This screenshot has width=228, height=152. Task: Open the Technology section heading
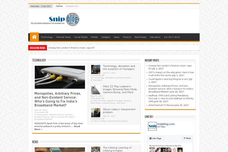tap(39, 60)
